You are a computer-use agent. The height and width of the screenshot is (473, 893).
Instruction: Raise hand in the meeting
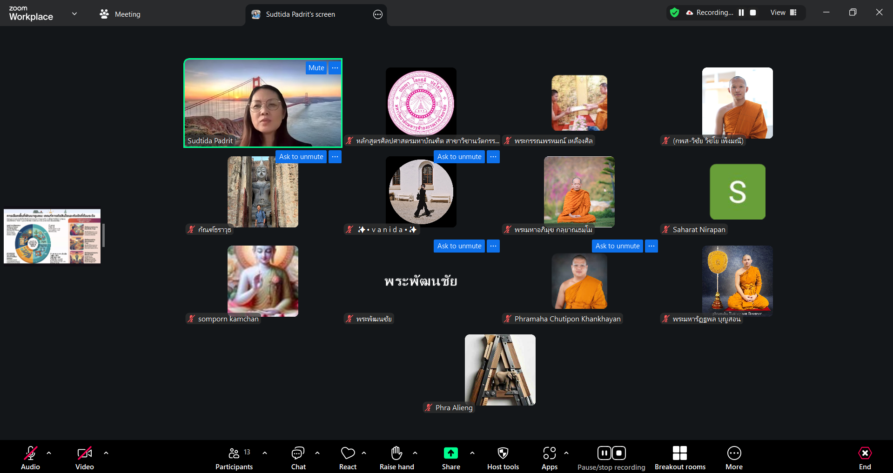[x=396, y=458]
